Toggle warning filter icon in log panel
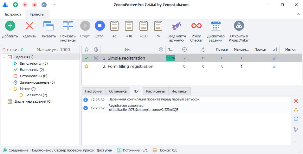The height and width of the screenshot is (154, 303). [296, 110]
